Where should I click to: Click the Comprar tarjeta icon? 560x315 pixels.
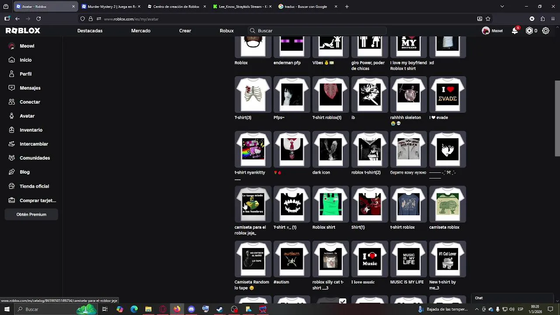12,200
